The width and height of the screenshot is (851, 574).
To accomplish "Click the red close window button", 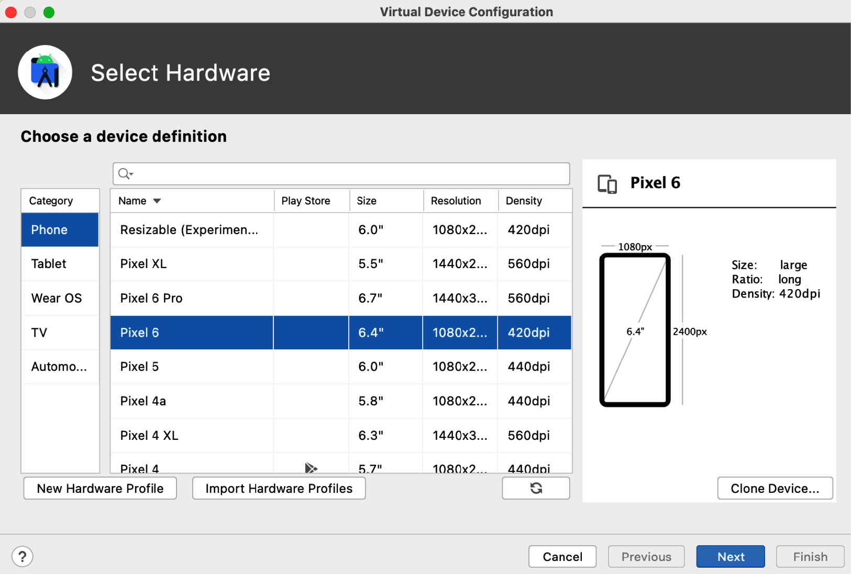I will coord(11,12).
